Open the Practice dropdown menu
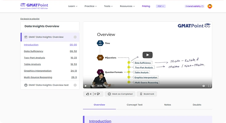226x123 pixels. pos(91,6)
